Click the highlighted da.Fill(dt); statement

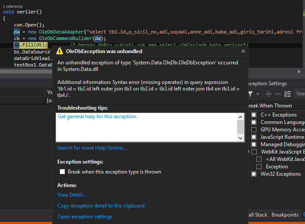pos(31,45)
